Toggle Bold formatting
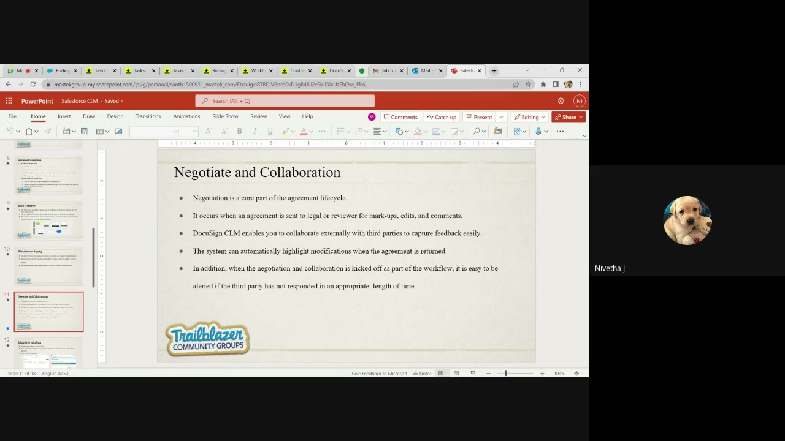 (x=239, y=131)
